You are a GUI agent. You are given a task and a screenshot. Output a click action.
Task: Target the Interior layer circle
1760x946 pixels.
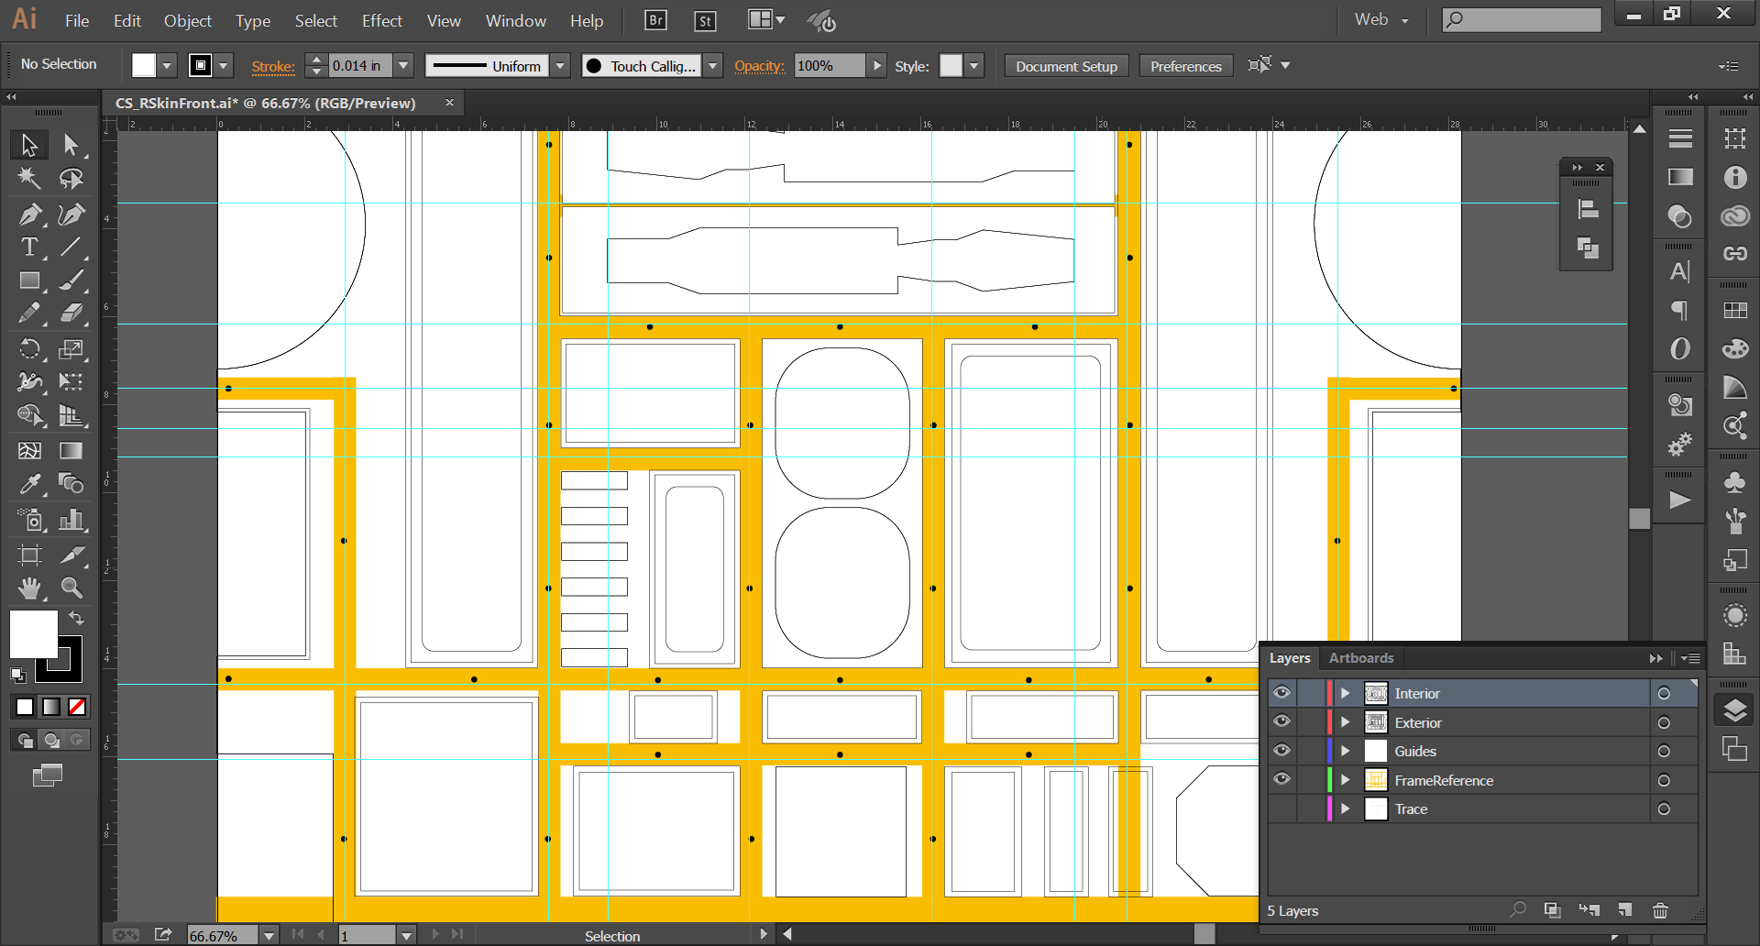tap(1664, 694)
